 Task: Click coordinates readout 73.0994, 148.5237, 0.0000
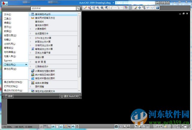18,127
